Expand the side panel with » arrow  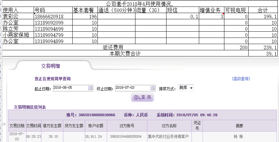4,124
